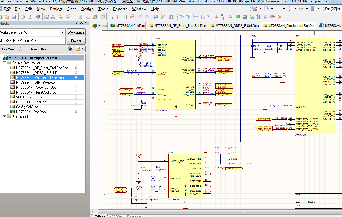Click the Workspace button
This screenshot has height=217, width=342.
click(x=76, y=32)
